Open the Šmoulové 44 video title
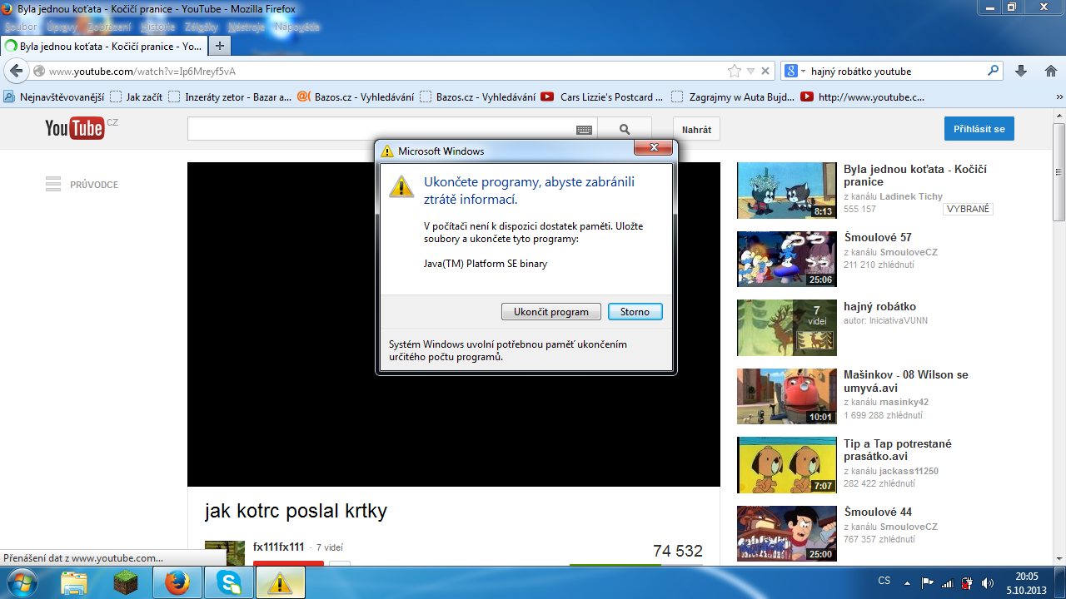 [878, 512]
